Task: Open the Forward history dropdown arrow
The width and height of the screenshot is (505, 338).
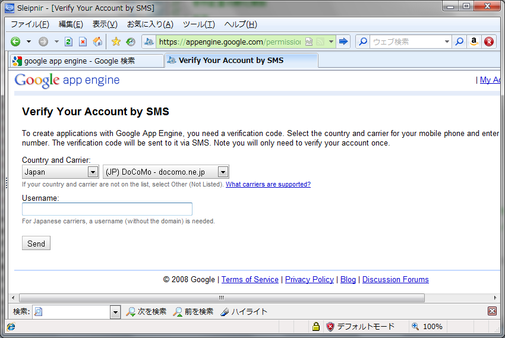Action: pyautogui.click(x=56, y=42)
